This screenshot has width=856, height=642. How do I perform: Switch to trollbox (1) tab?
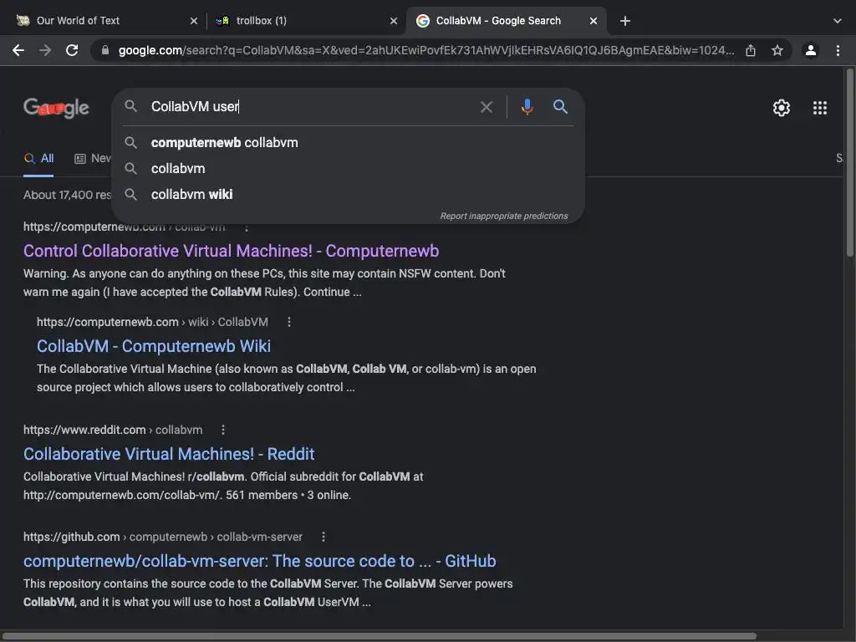[306, 21]
